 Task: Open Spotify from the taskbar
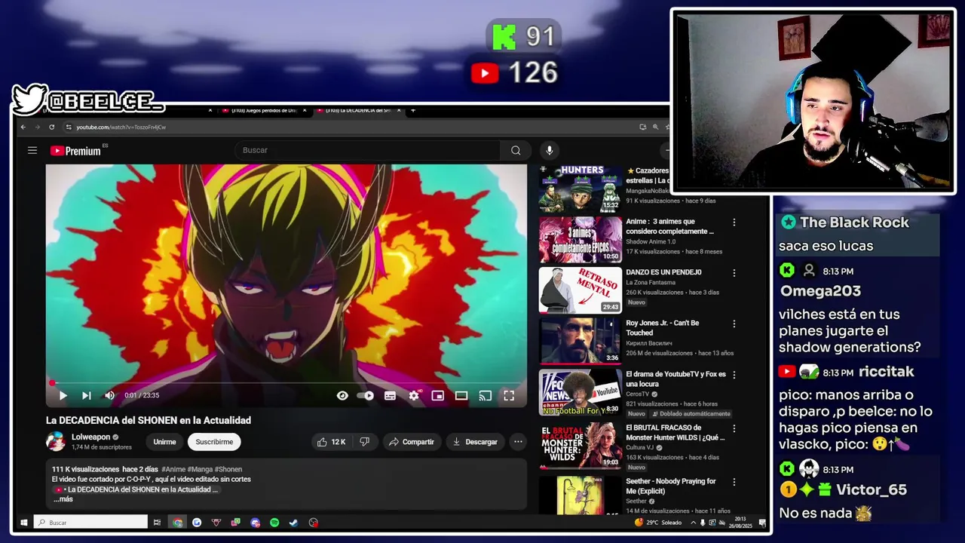click(x=274, y=522)
